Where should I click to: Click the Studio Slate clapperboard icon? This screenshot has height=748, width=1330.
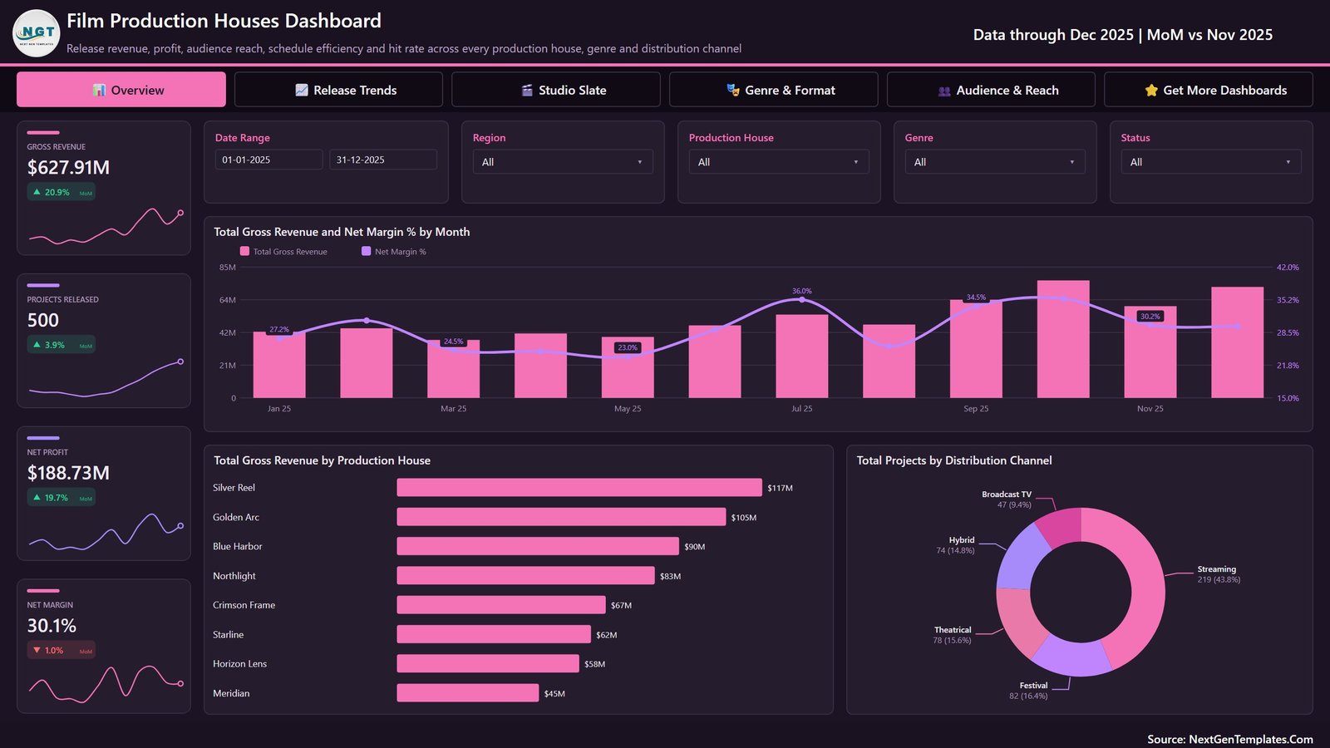(x=527, y=90)
